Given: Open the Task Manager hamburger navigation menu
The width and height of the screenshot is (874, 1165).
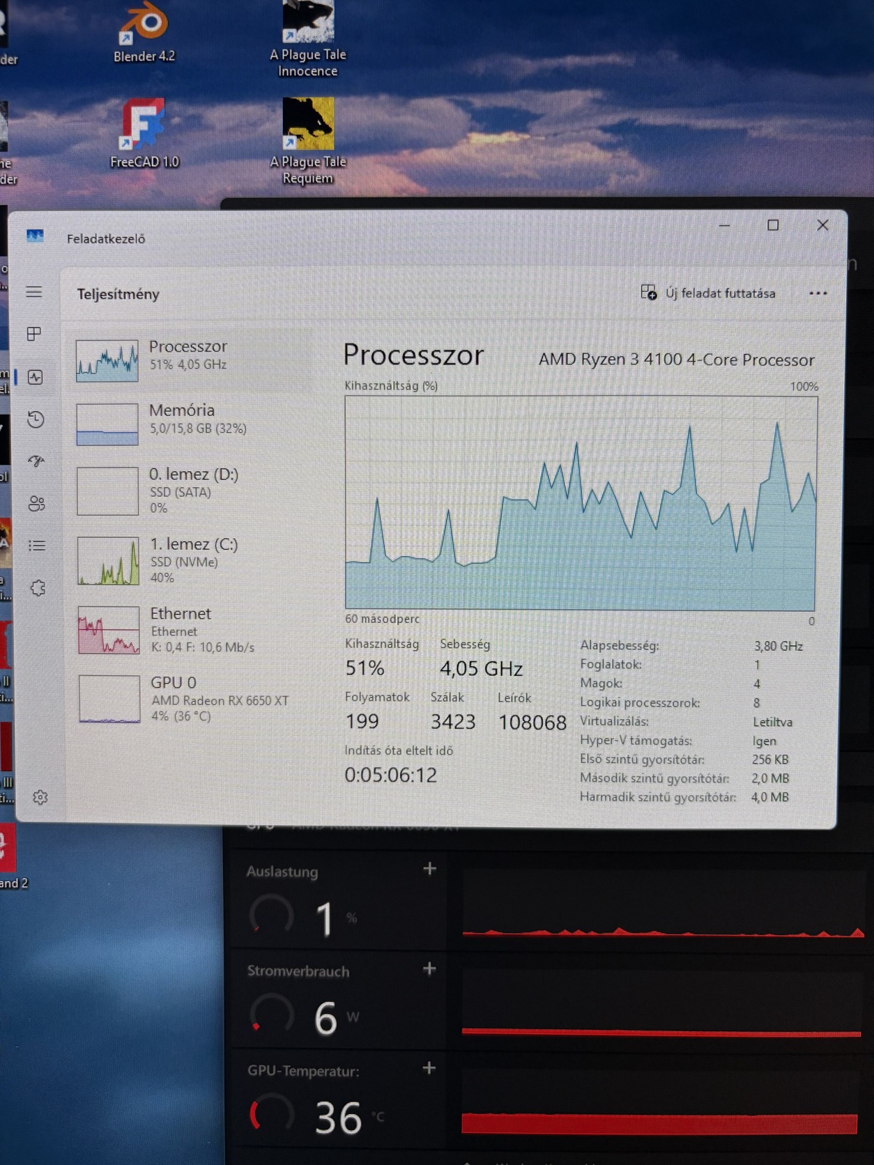Looking at the screenshot, I should [34, 292].
